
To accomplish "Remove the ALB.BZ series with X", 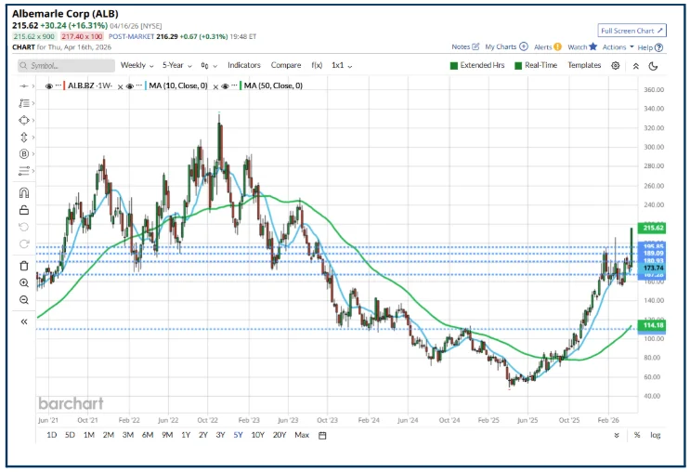I will (120, 86).
